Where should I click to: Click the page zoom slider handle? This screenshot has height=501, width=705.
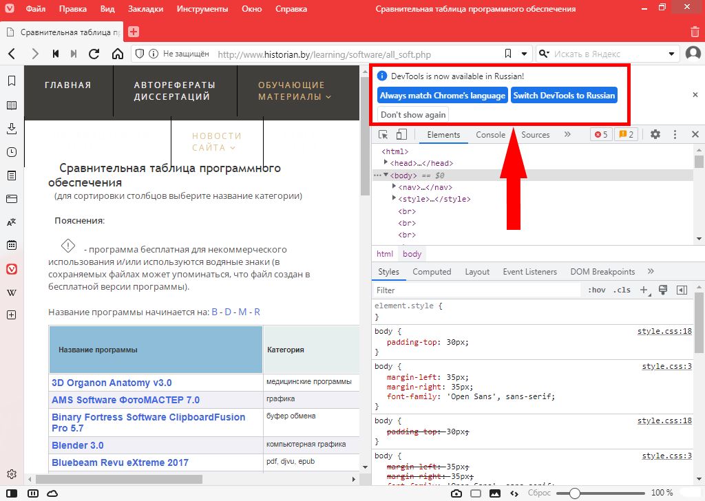tap(574, 493)
